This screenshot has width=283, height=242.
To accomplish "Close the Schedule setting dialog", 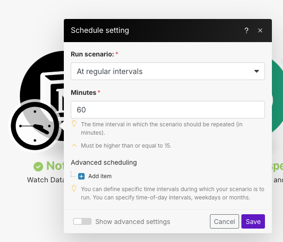I will coord(260,31).
